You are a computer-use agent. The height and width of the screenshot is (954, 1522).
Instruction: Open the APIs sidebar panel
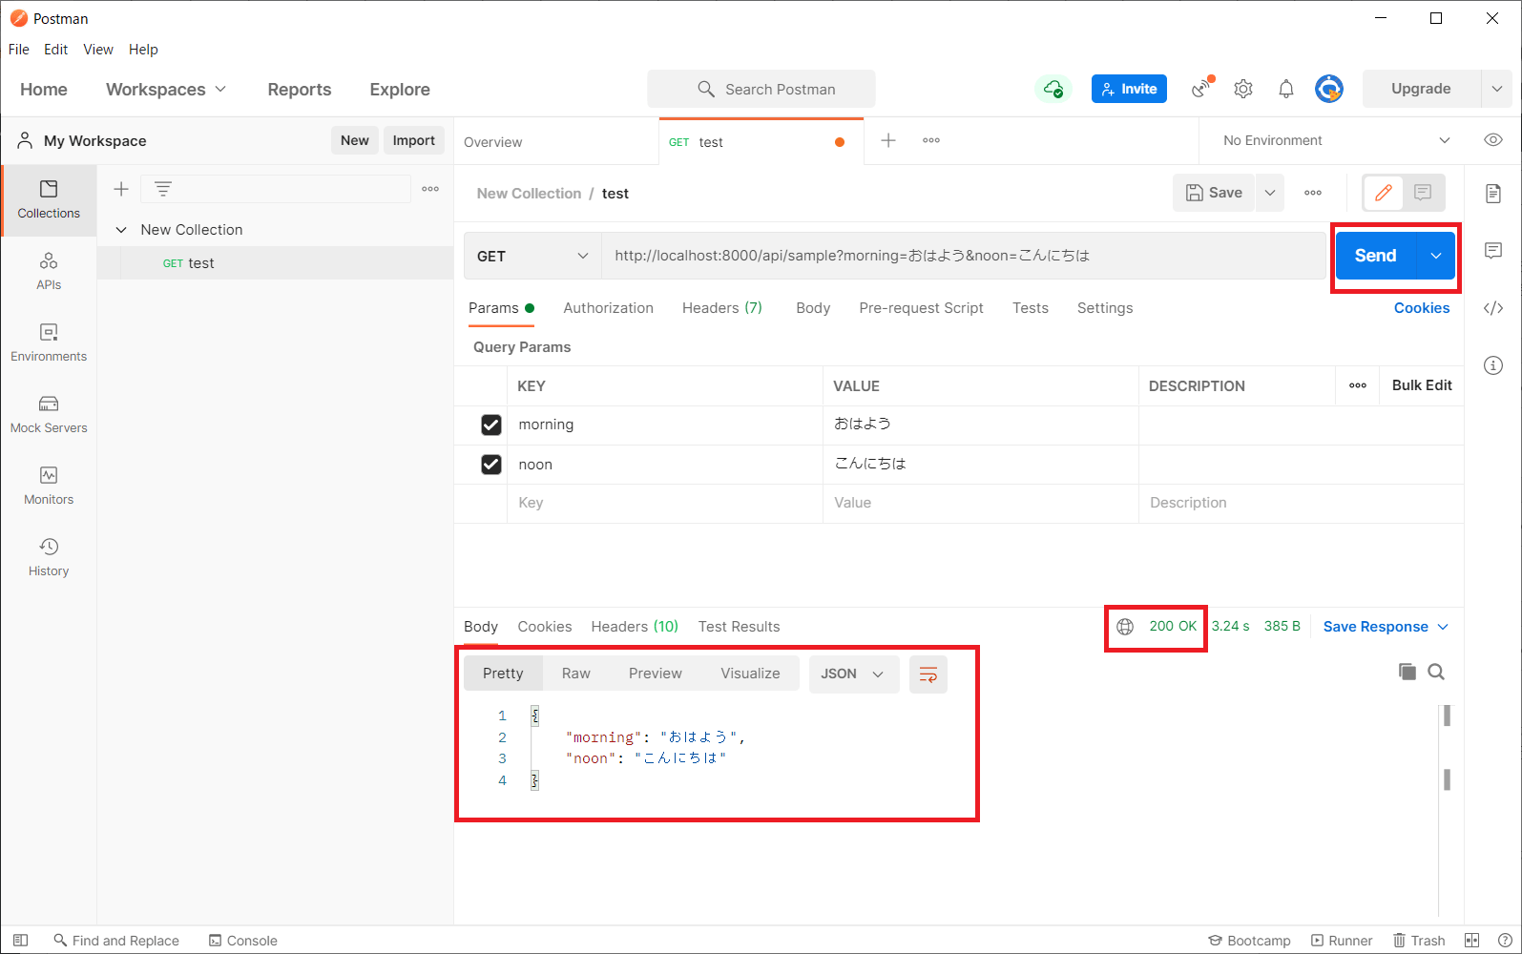coord(49,272)
